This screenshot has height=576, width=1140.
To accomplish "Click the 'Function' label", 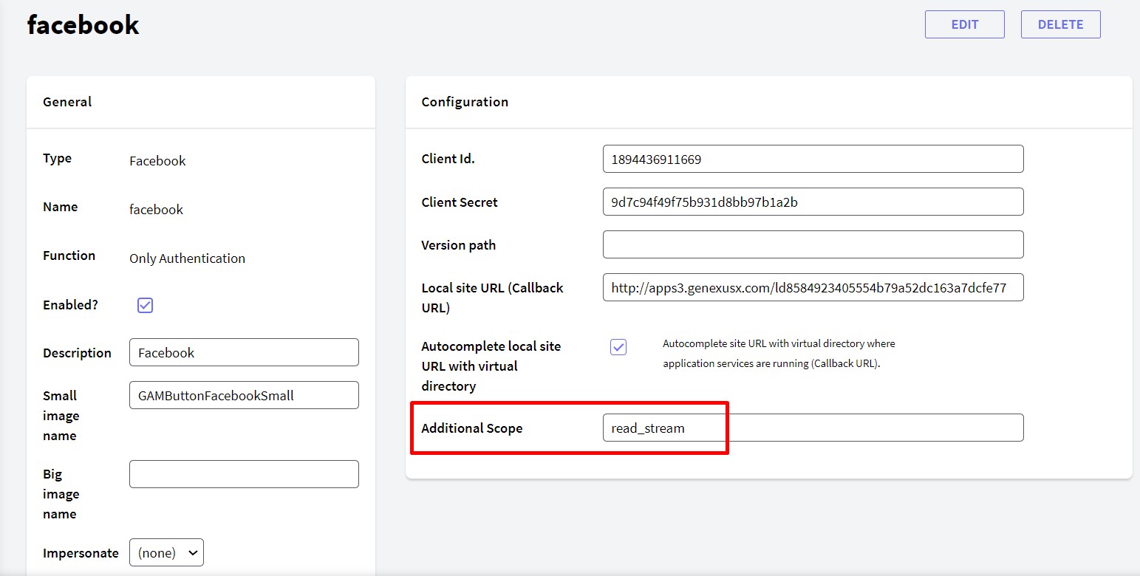I will pyautogui.click(x=69, y=256).
